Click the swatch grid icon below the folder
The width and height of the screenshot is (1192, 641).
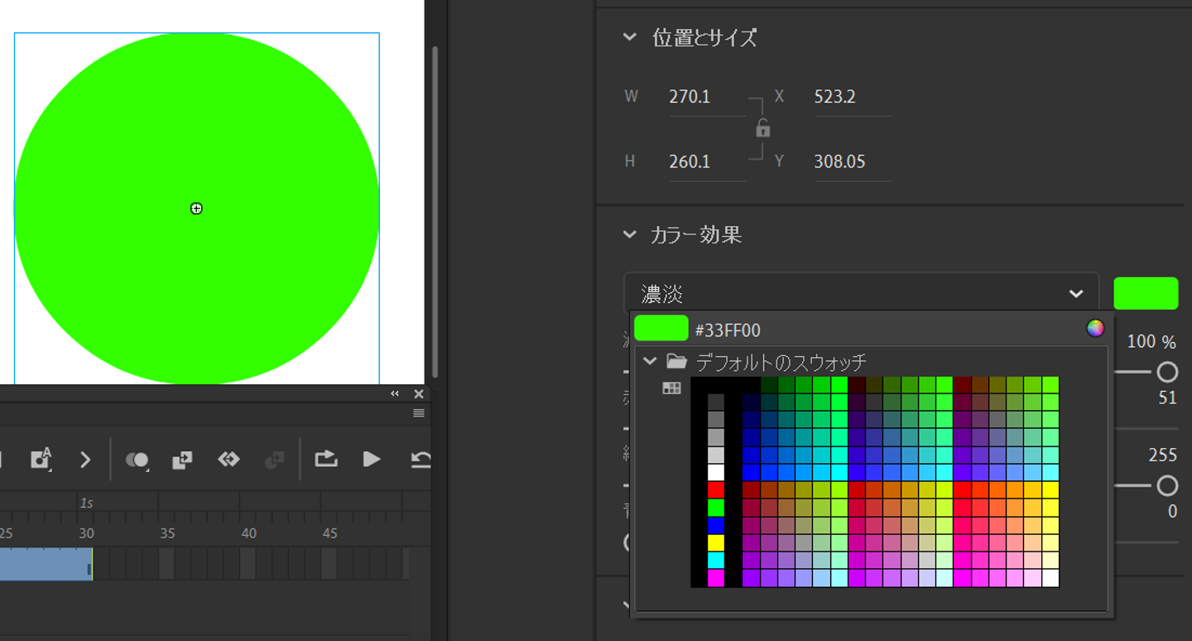(x=671, y=388)
